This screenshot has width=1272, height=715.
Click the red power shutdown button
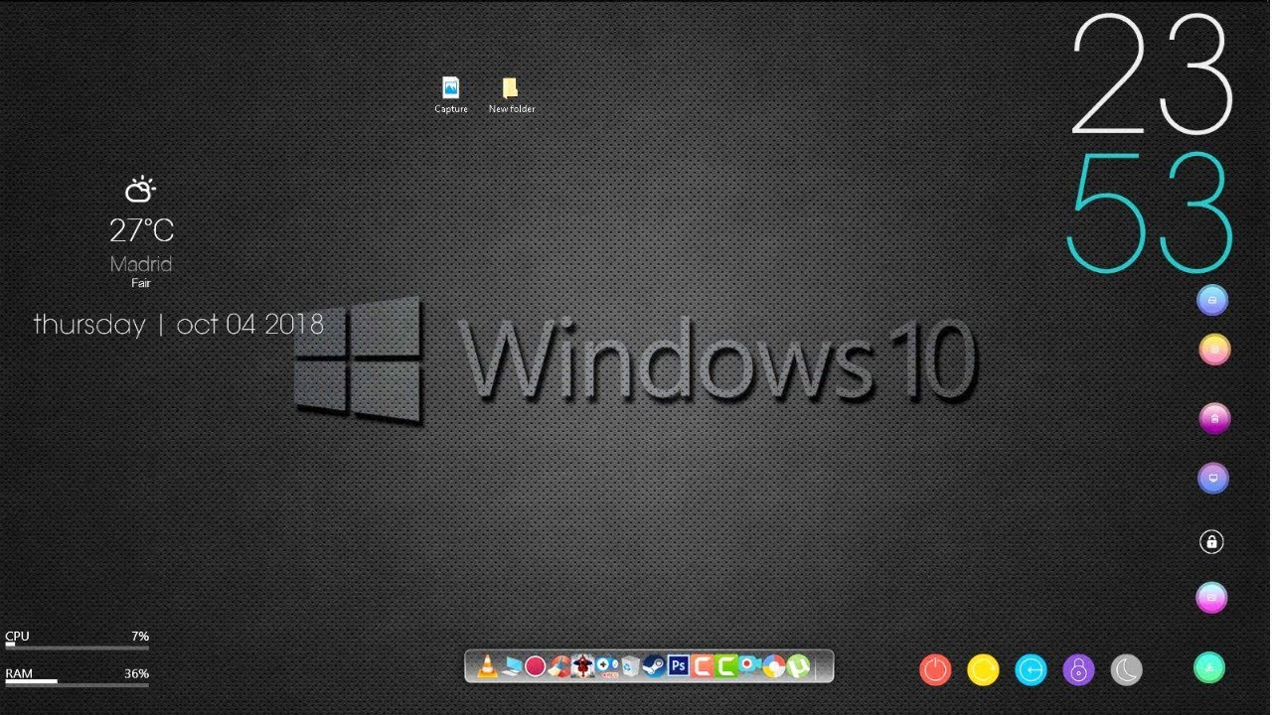pyautogui.click(x=935, y=670)
